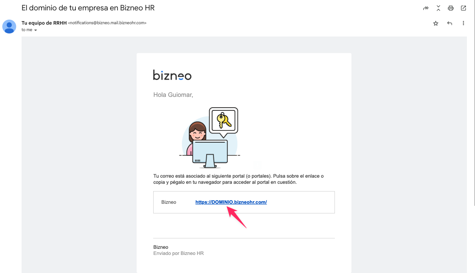Expand the "to me" recipient details arrow

(36, 30)
